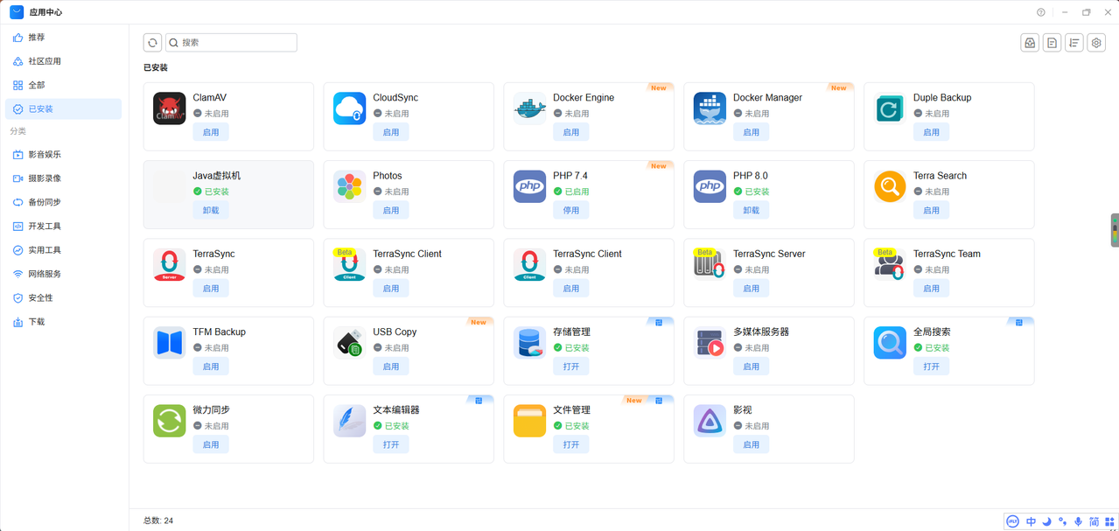Open the 下载 category
Image resolution: width=1119 pixels, height=531 pixels.
[x=63, y=322]
